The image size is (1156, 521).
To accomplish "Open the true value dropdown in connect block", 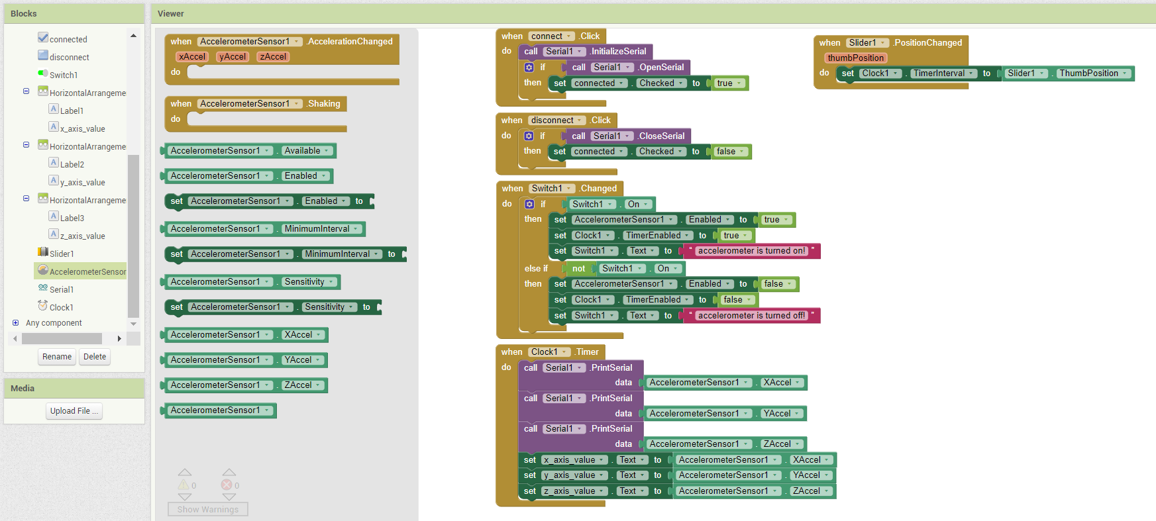I will (x=739, y=83).
